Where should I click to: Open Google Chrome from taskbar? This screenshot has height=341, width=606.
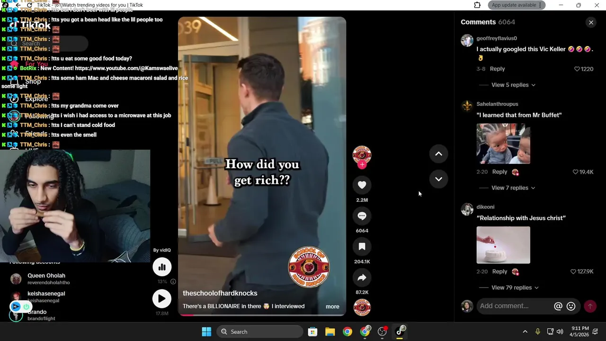tap(348, 332)
